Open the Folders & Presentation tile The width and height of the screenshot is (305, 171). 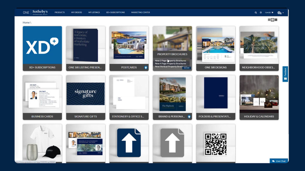[216, 98]
